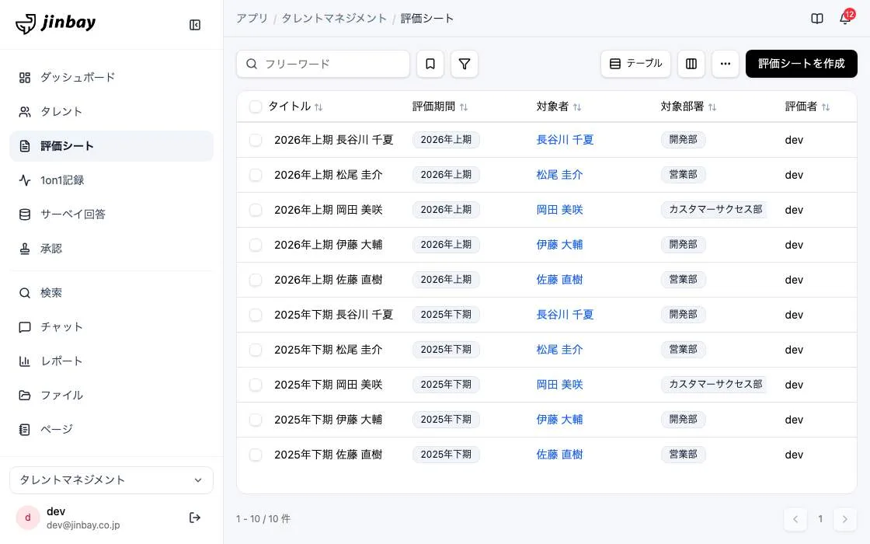
Task: Open 佐藤 直樹 link in the 2026年上期 row
Action: (x=559, y=280)
